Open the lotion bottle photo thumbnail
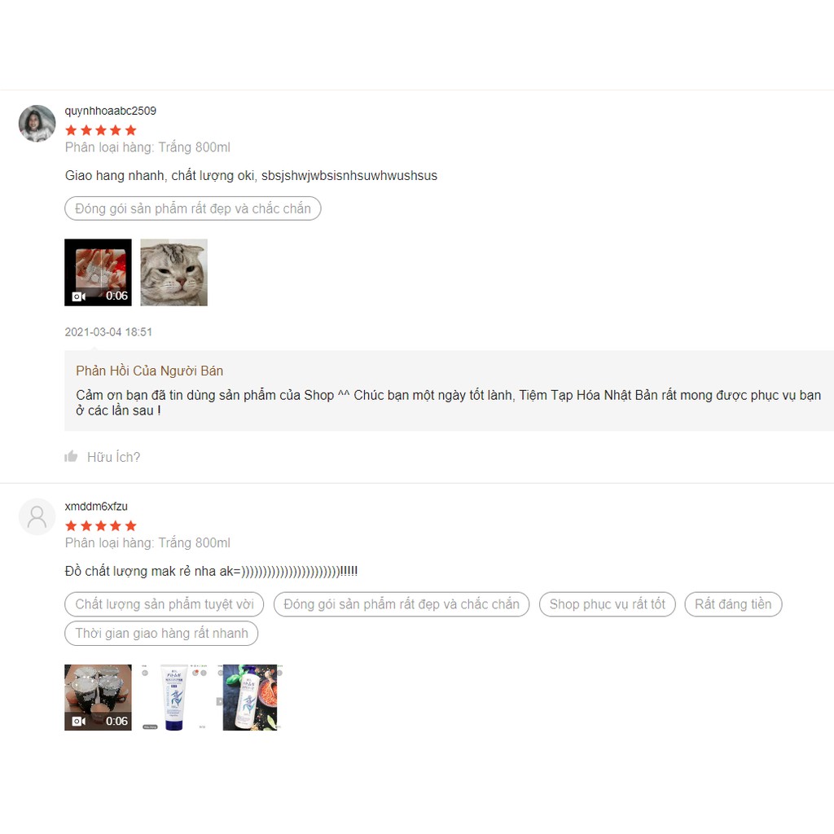 click(250, 697)
